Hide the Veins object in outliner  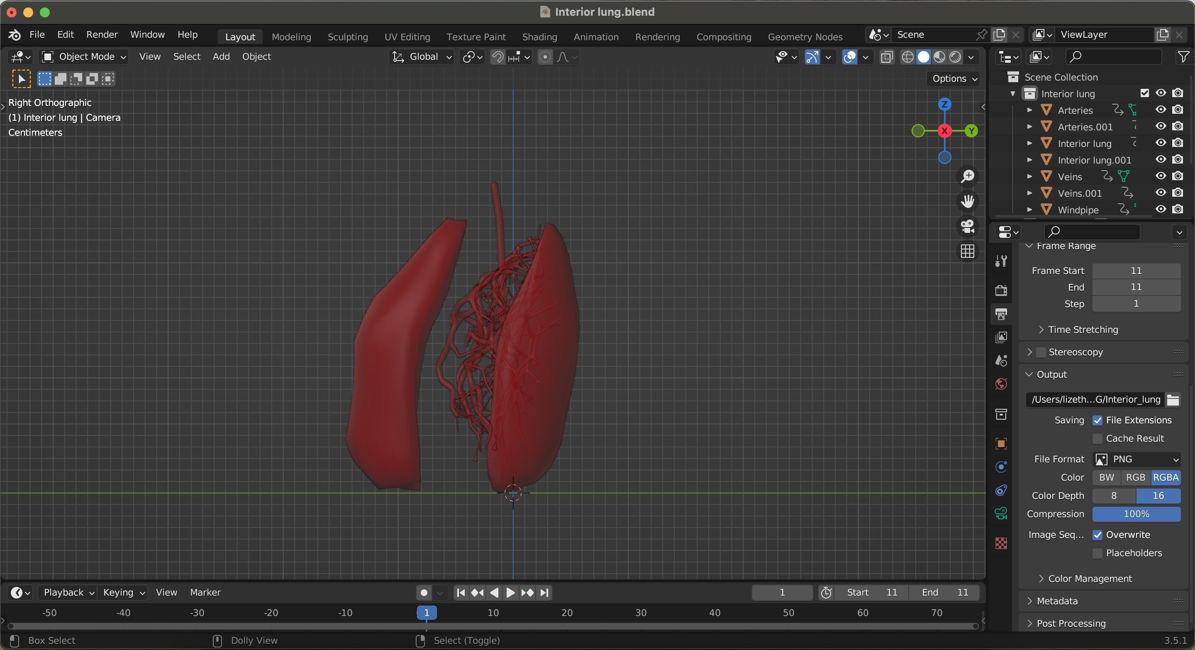pos(1161,176)
